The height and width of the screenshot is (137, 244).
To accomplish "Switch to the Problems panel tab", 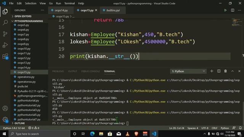I will point(58,71).
